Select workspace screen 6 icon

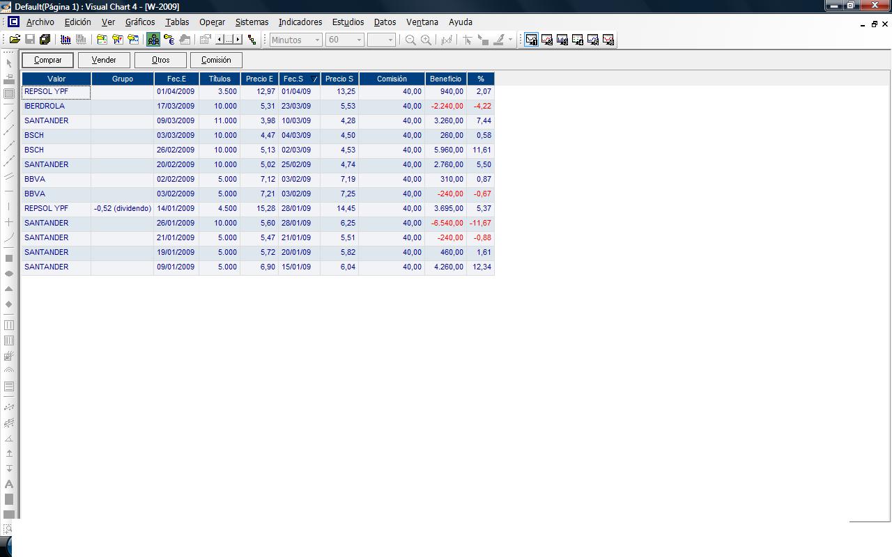(608, 40)
